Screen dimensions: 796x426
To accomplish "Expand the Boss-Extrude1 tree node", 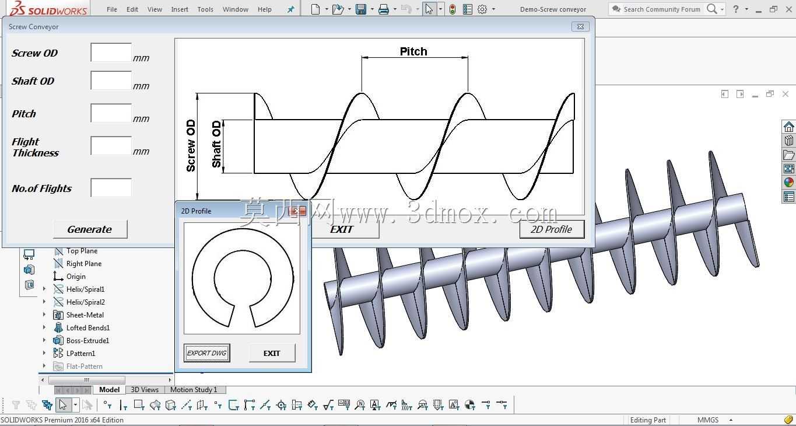I will coord(44,341).
